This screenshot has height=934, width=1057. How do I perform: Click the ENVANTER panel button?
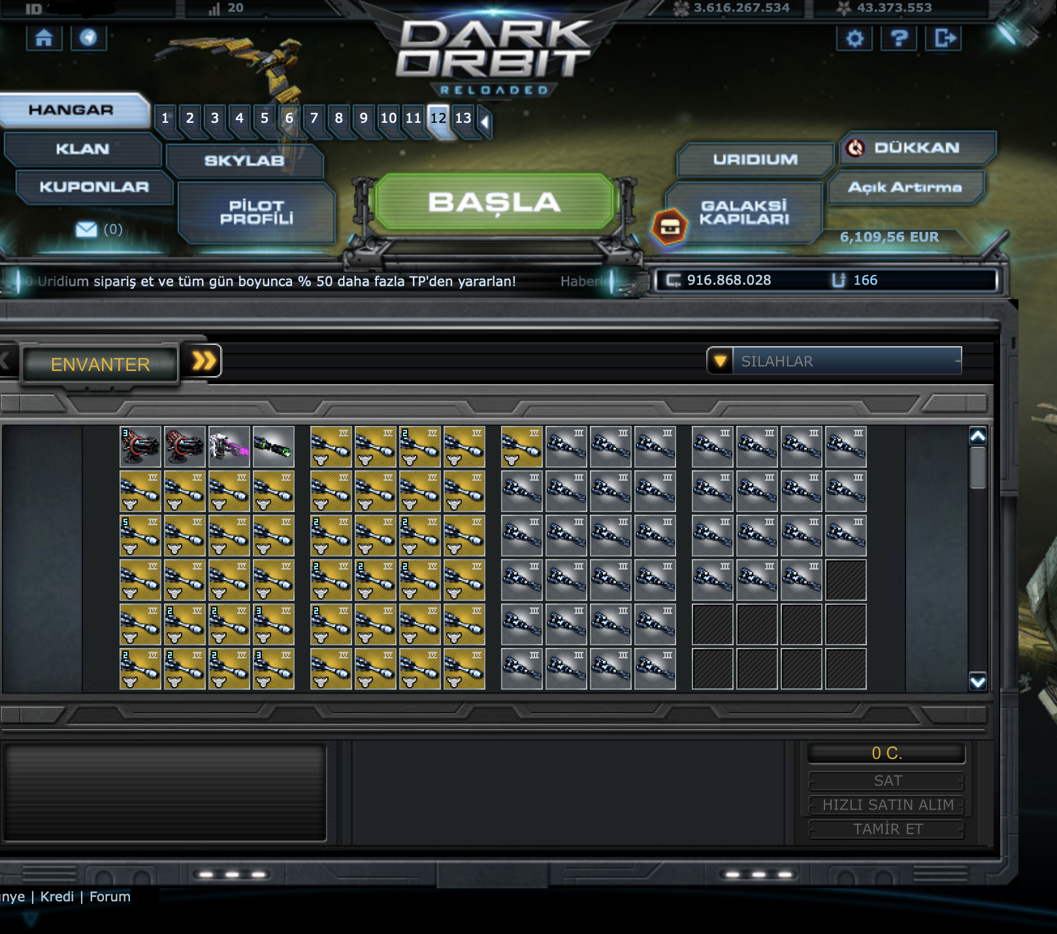tap(100, 364)
